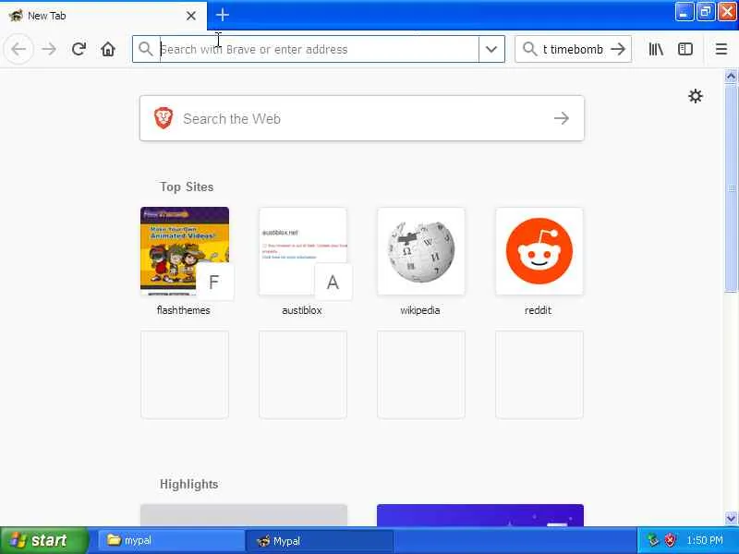Click the Search the Web arrow button
The width and height of the screenshot is (739, 554).
[561, 118]
